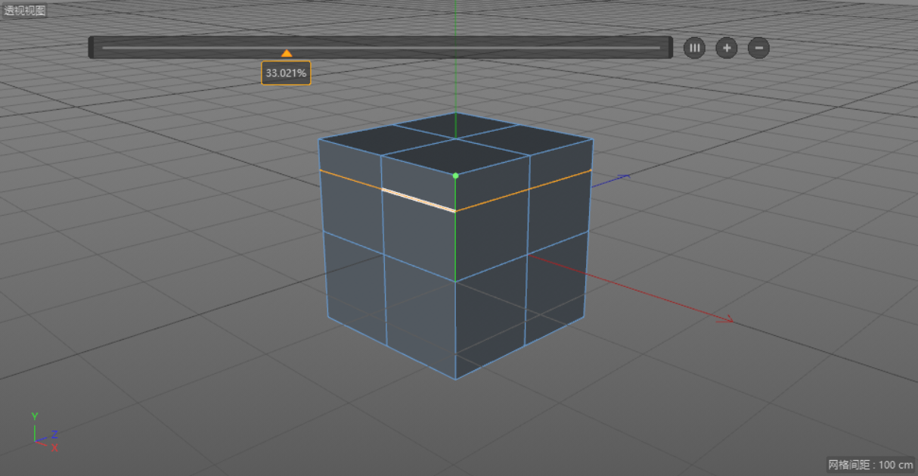Edit the 33.021% cut position field

click(x=286, y=73)
